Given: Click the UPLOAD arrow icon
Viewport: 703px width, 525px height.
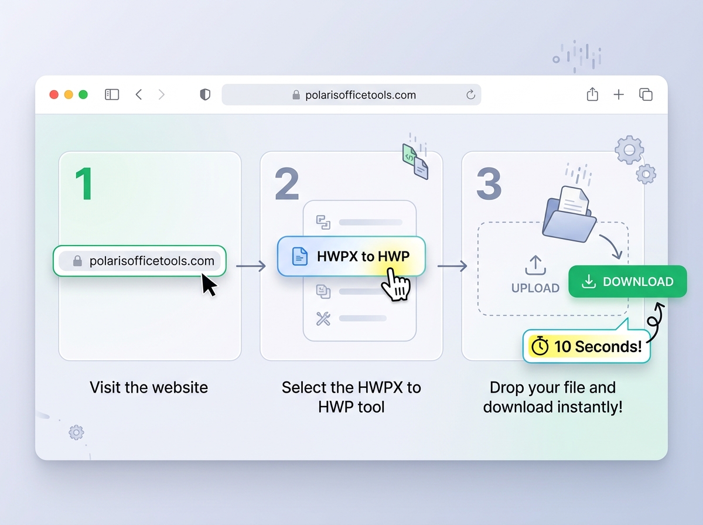Looking at the screenshot, I should coord(535,265).
